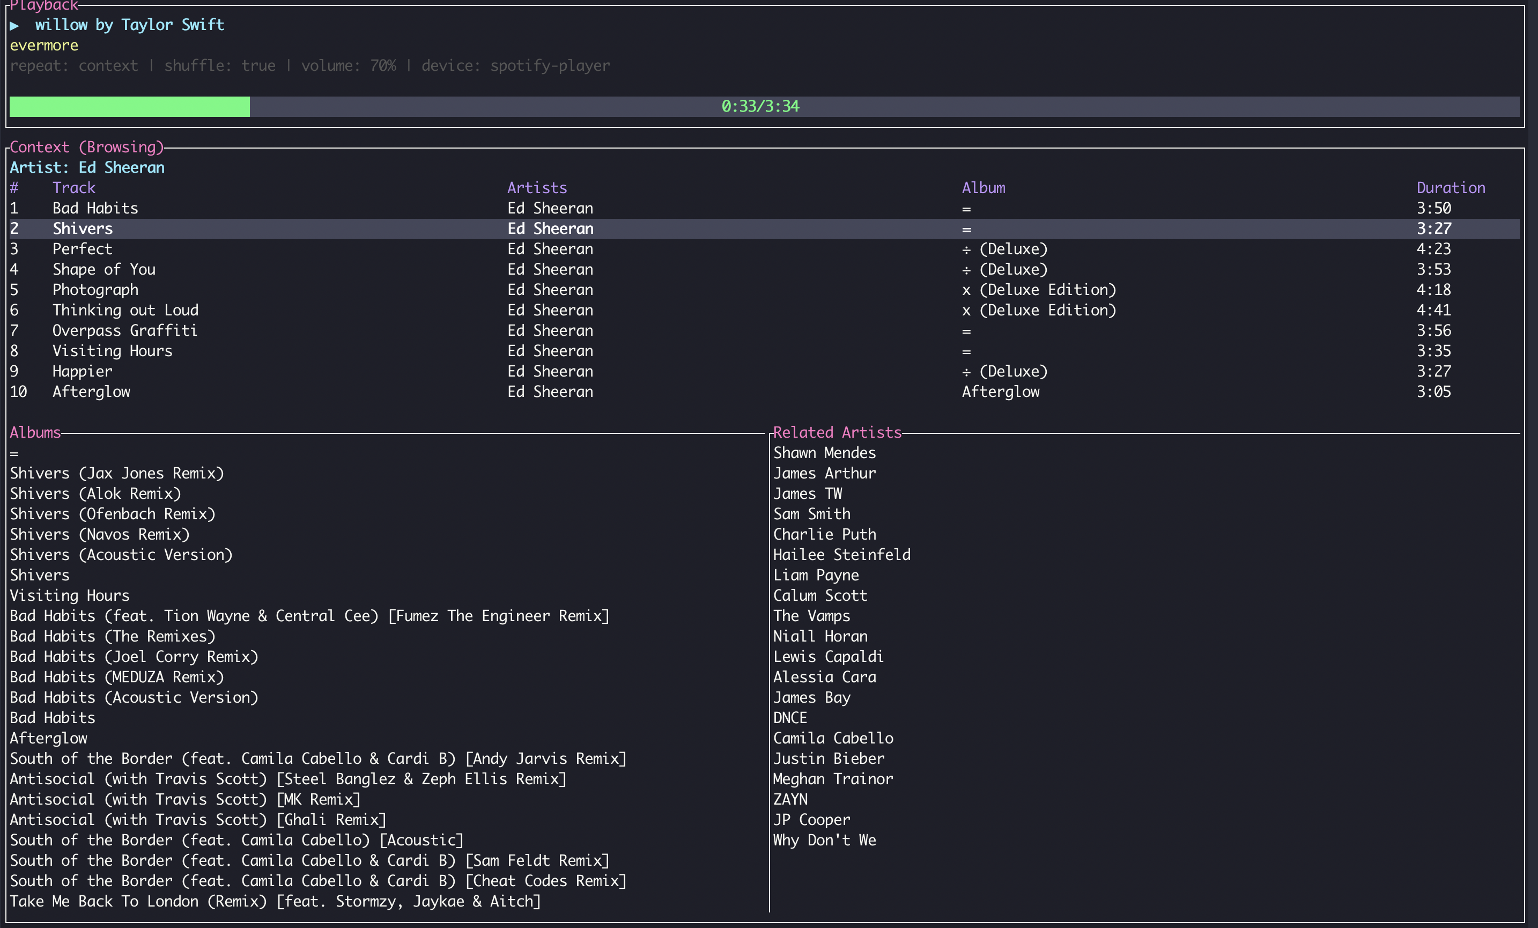The height and width of the screenshot is (928, 1538).
Task: Open related artist Charlie Puth
Action: [x=825, y=535]
